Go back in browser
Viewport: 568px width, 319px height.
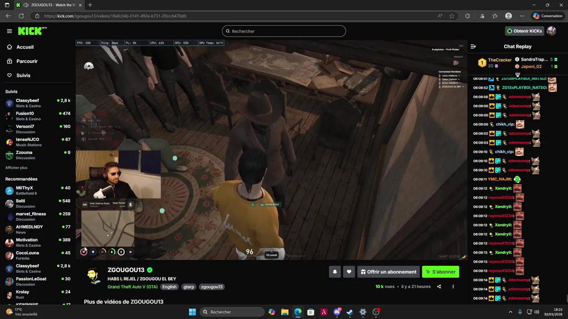[8, 16]
